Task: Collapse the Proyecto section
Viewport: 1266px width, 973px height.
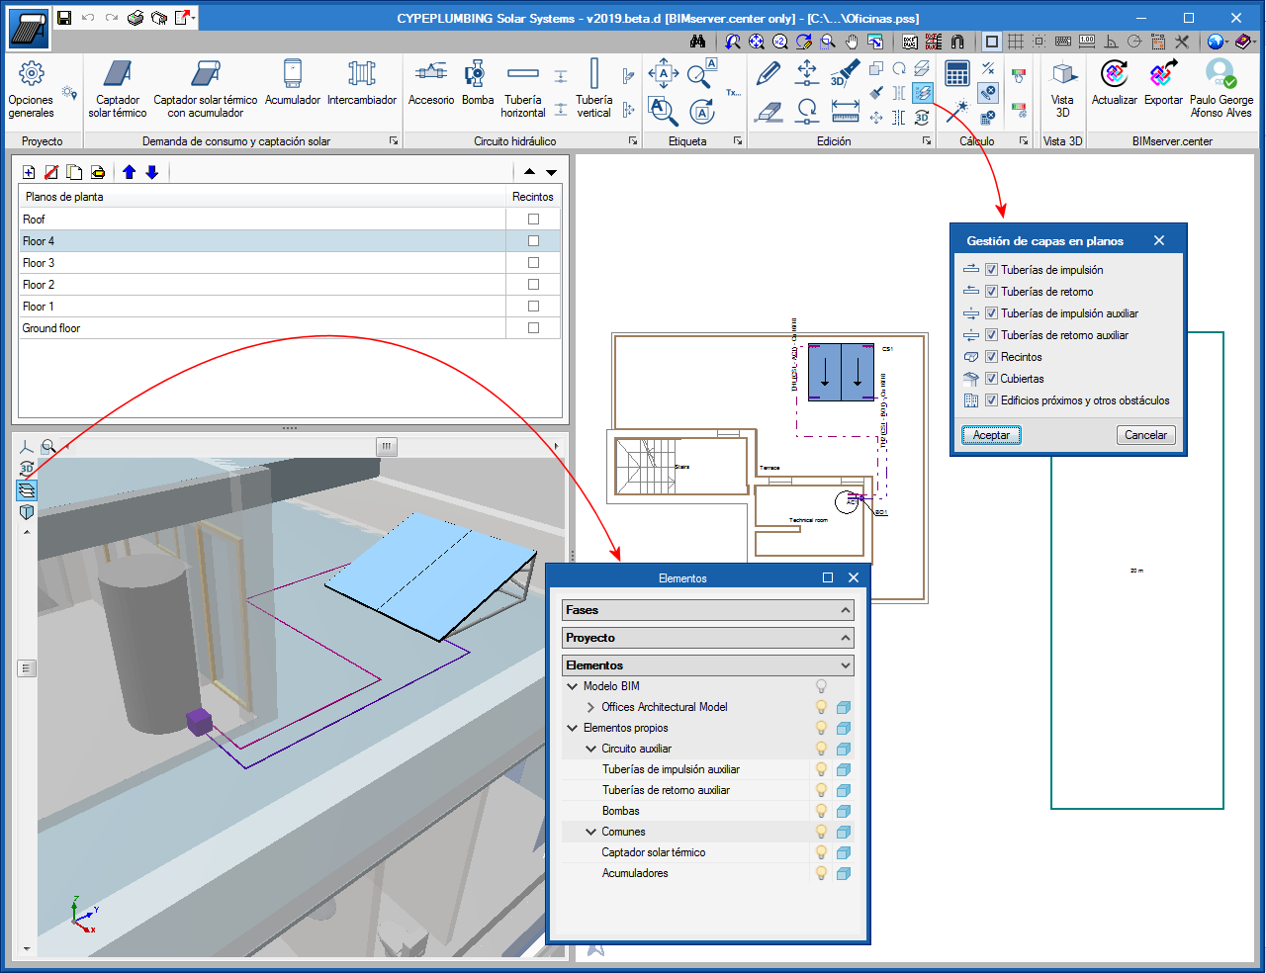Action: coord(846,638)
